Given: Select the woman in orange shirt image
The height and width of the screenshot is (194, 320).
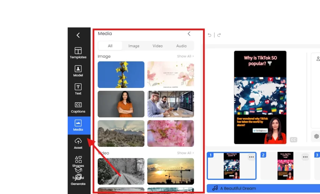Looking at the screenshot, I should pos(121,104).
